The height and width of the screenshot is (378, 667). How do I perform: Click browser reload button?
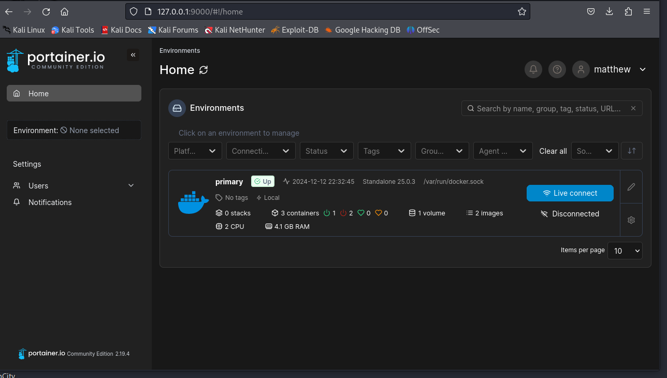coord(46,11)
